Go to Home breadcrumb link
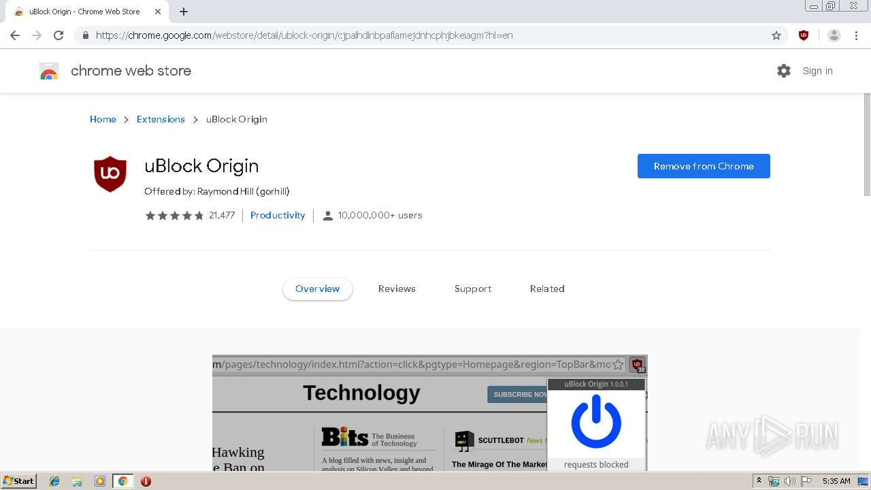Screen dimensions: 871x490 103,119
